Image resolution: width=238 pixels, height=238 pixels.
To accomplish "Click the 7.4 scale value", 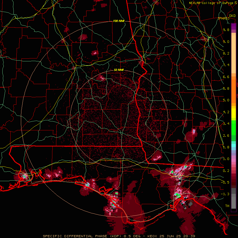I will pyautogui.click(x=226, y=65).
